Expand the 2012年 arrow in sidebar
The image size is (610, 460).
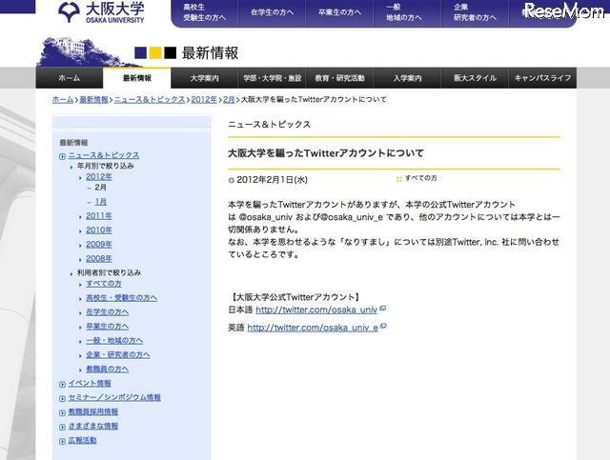(80, 178)
